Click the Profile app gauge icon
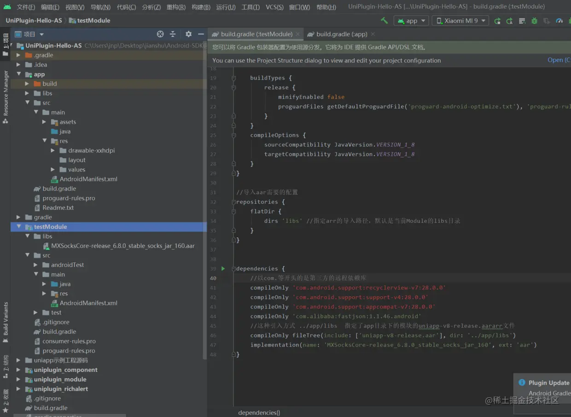This screenshot has width=571, height=417. pos(559,21)
